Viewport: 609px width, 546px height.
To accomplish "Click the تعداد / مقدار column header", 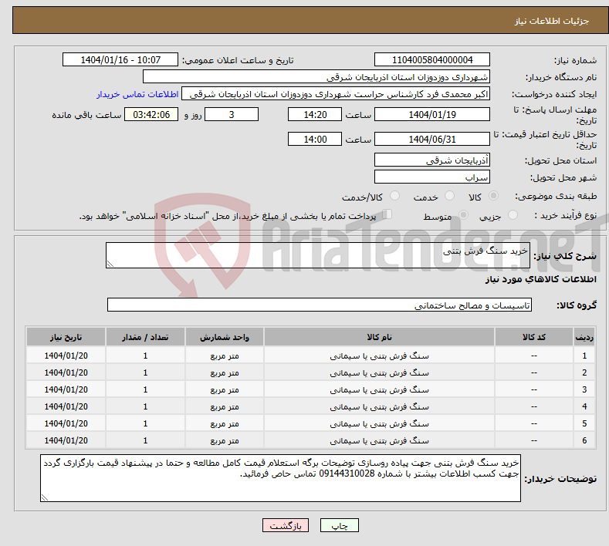I will click(x=145, y=337).
